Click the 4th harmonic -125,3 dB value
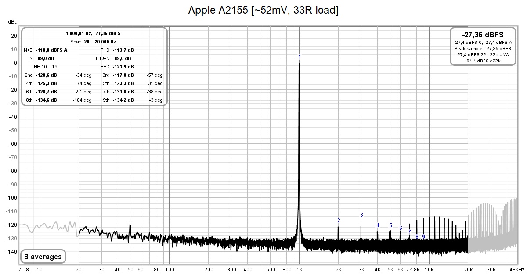 (x=47, y=83)
